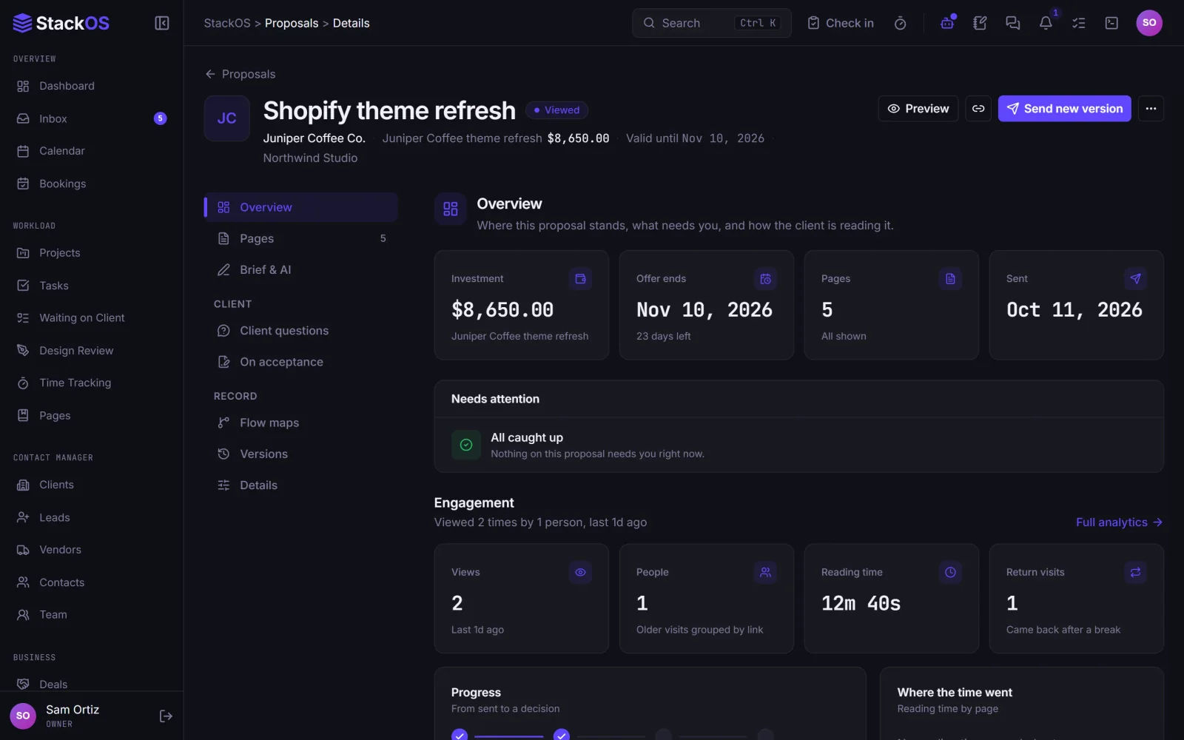Click the Reading time clock icon
This screenshot has height=740, width=1184.
pos(951,572)
